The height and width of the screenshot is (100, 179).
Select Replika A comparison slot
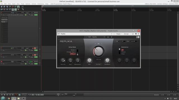coord(108,37)
